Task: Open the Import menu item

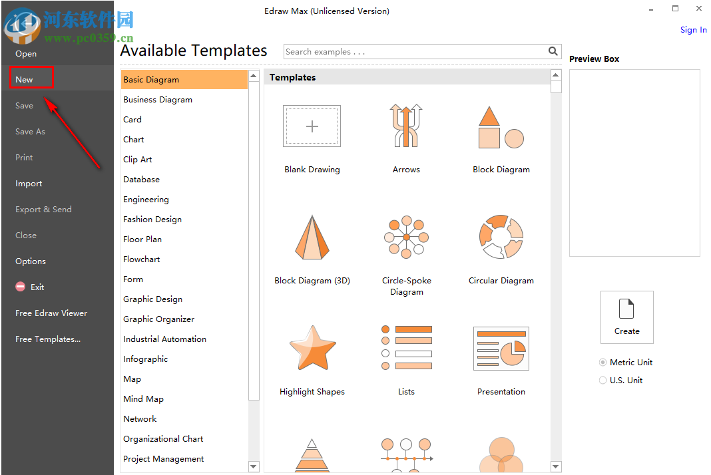Action: click(29, 184)
